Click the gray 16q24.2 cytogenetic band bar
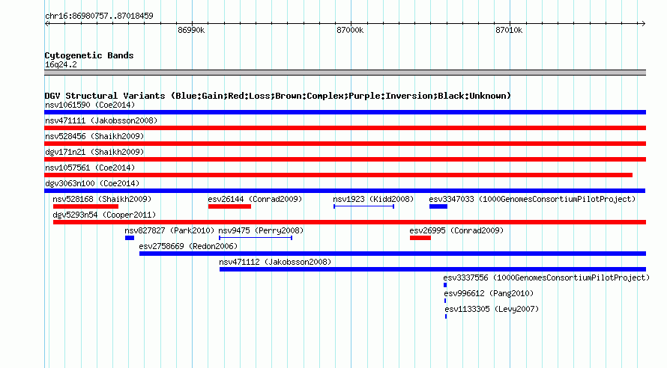Screen dimensions: 667x368 tap(345, 73)
